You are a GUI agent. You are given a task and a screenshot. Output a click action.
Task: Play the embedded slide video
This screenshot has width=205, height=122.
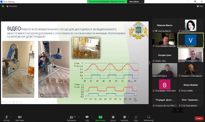pos(42,95)
